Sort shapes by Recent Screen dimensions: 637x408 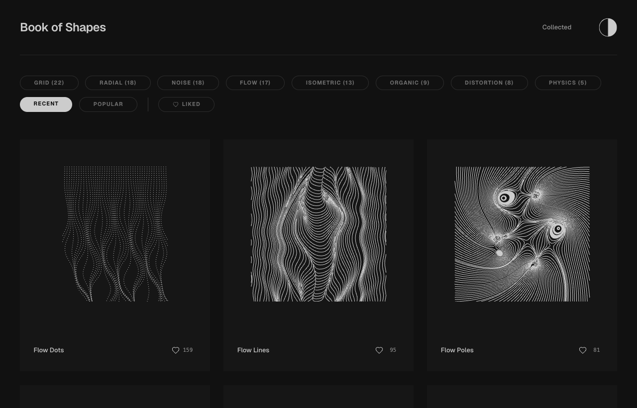(x=46, y=104)
